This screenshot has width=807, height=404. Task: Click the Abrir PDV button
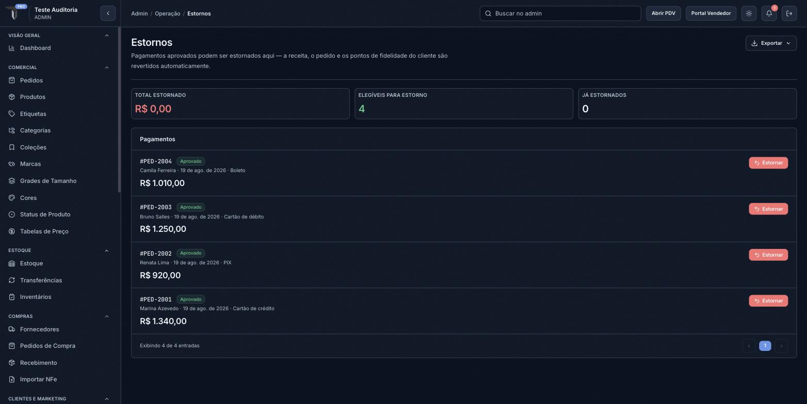click(663, 13)
